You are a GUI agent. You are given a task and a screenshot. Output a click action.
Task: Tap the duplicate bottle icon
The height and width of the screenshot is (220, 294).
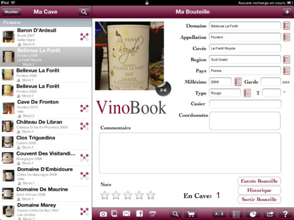pyautogui.click(x=115, y=213)
